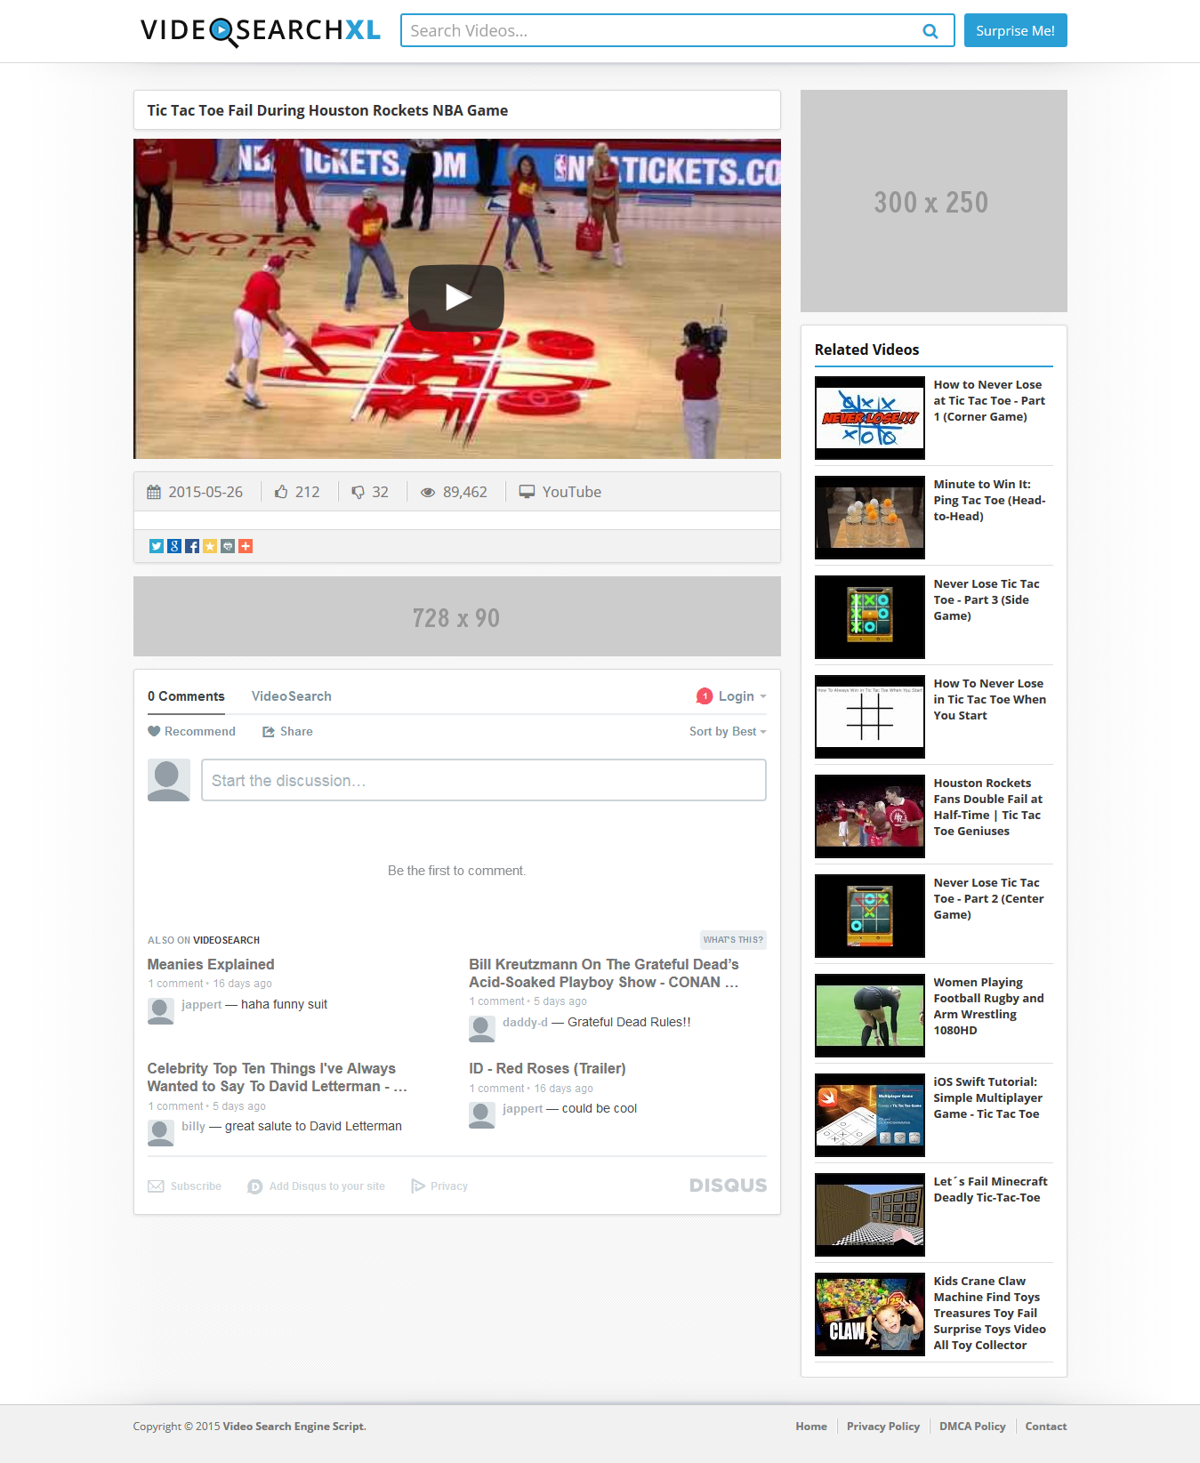1200x1463 pixels.
Task: Click the print share icon
Action: (x=228, y=546)
